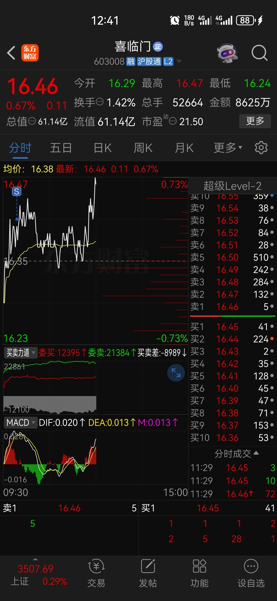Tap the bottom 卖1 16.46 summary row
277x601 pixels.
69,508
